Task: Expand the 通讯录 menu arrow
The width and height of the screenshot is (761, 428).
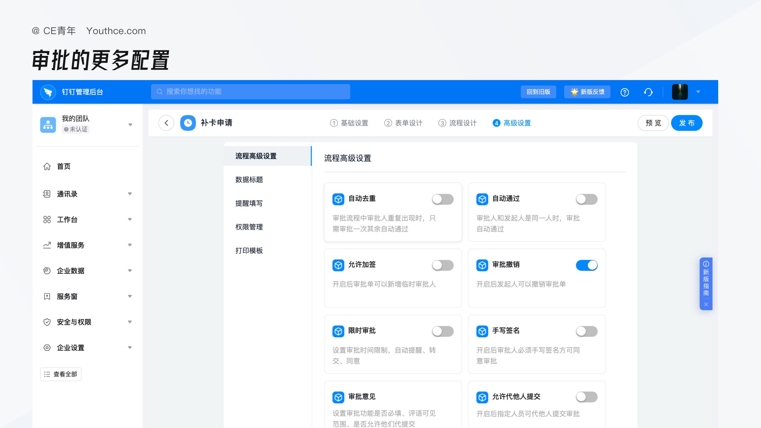Action: (130, 194)
